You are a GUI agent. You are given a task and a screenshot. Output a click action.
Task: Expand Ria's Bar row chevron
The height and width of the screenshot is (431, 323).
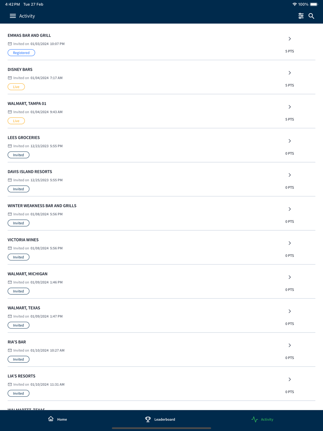click(x=290, y=345)
